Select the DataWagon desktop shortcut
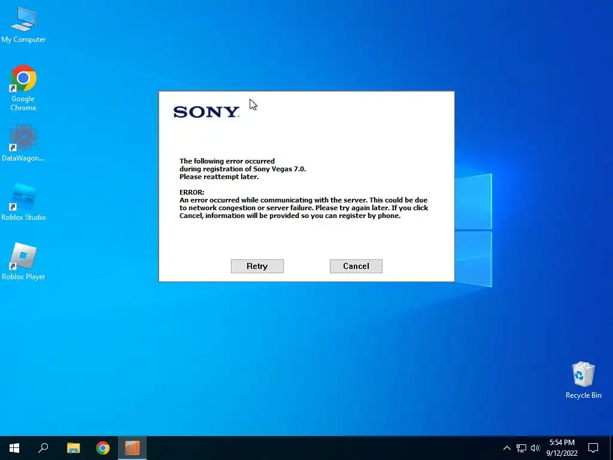The image size is (613, 460). pyautogui.click(x=23, y=143)
